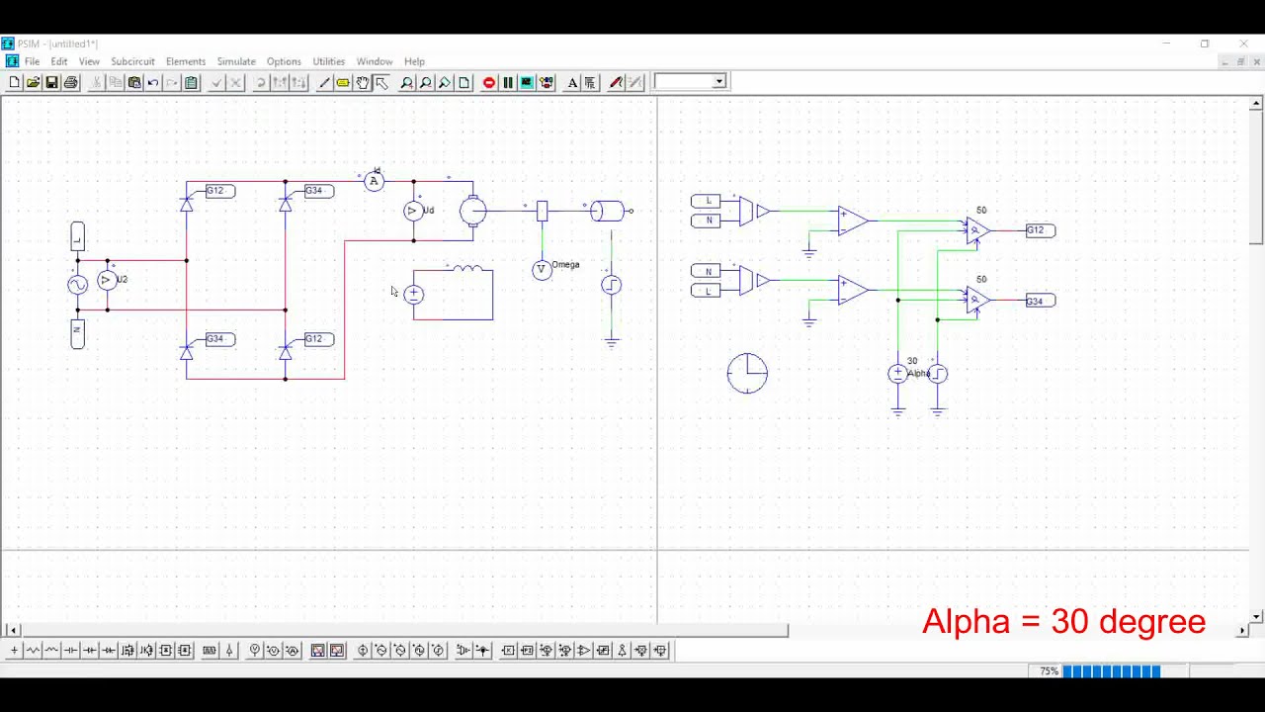Open the toolbar combo box dropdown
The width and height of the screenshot is (1265, 712).
(x=719, y=81)
